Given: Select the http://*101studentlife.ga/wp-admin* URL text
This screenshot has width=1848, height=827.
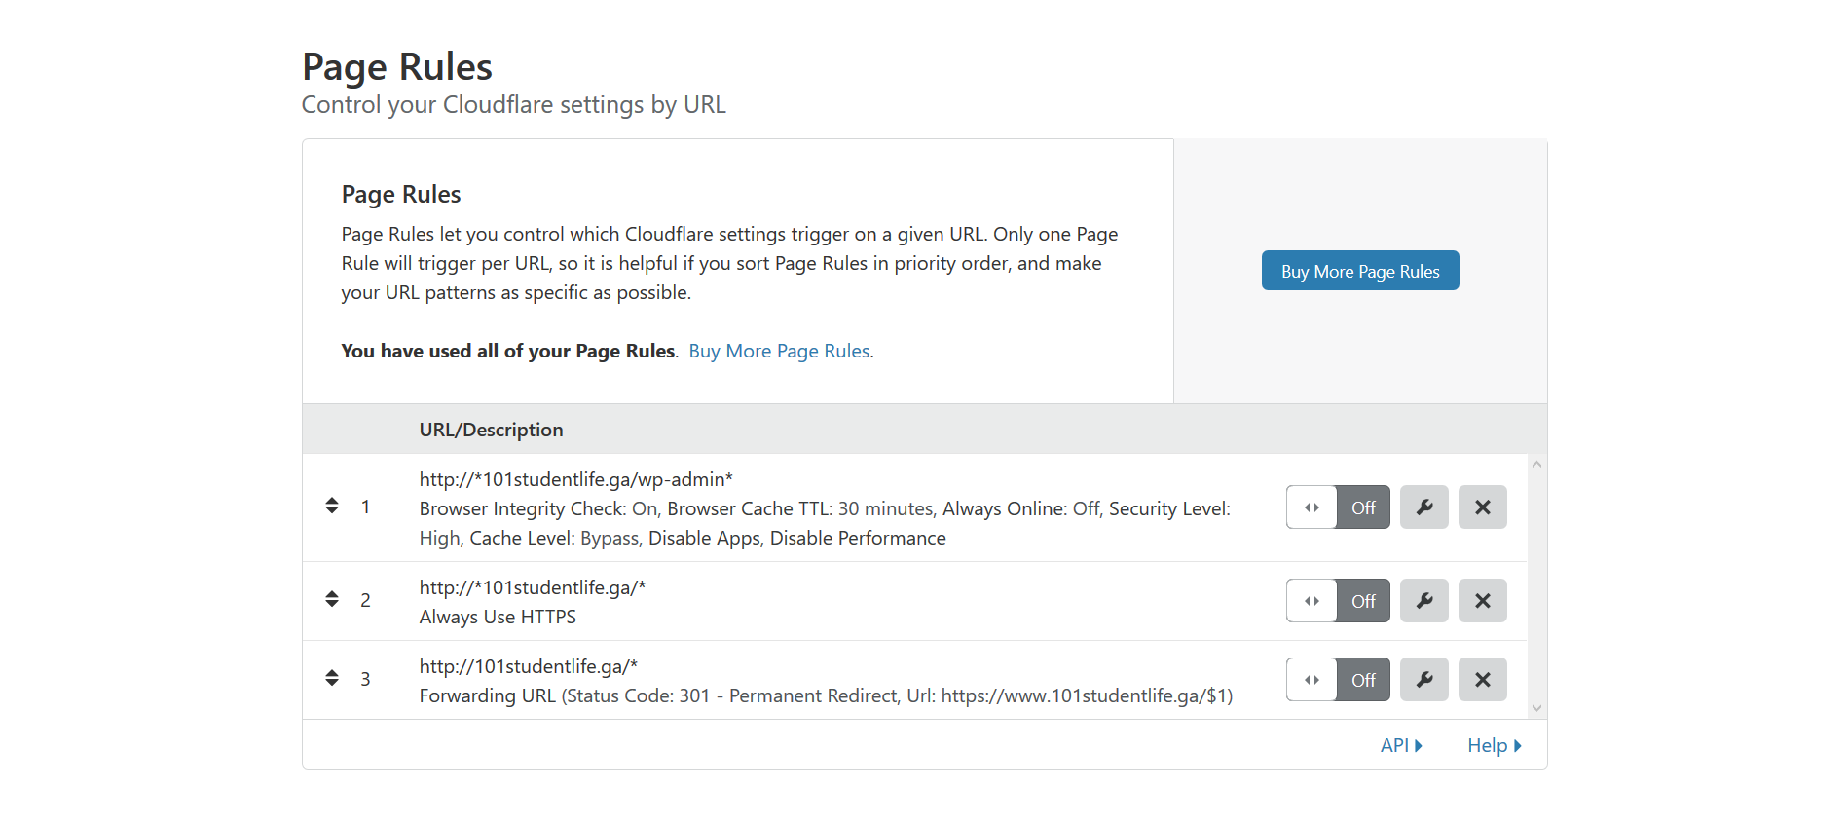Looking at the screenshot, I should click(x=575, y=479).
